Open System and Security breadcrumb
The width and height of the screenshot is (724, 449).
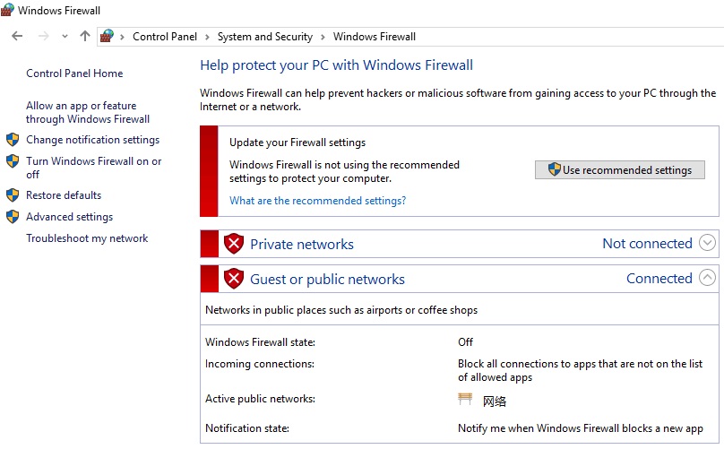[x=265, y=37]
